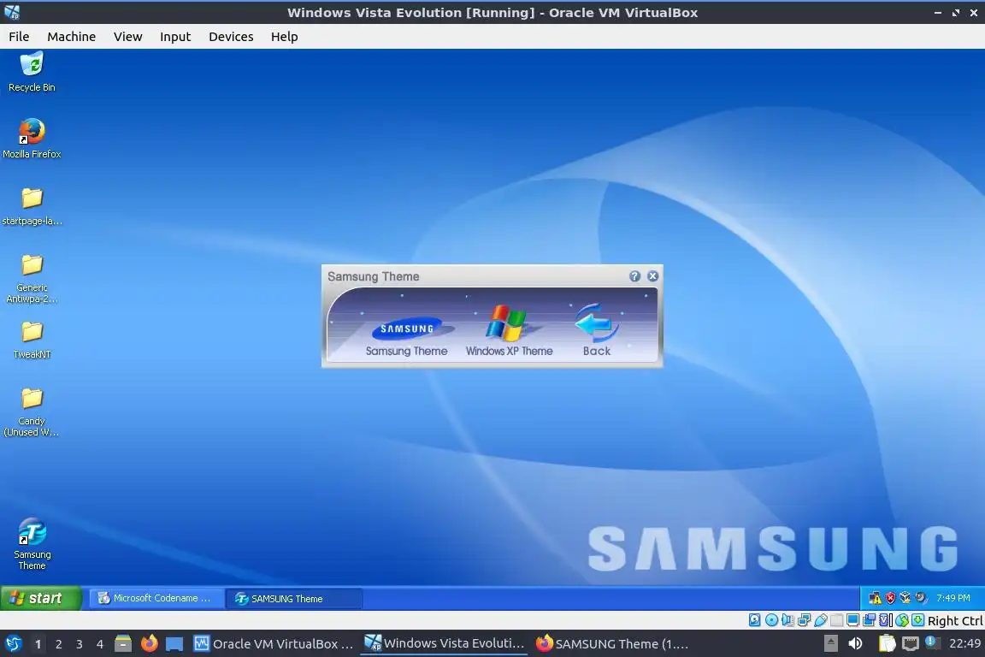Select the Generic Antiwpa folder icon
Image resolution: width=985 pixels, height=657 pixels.
point(32,278)
